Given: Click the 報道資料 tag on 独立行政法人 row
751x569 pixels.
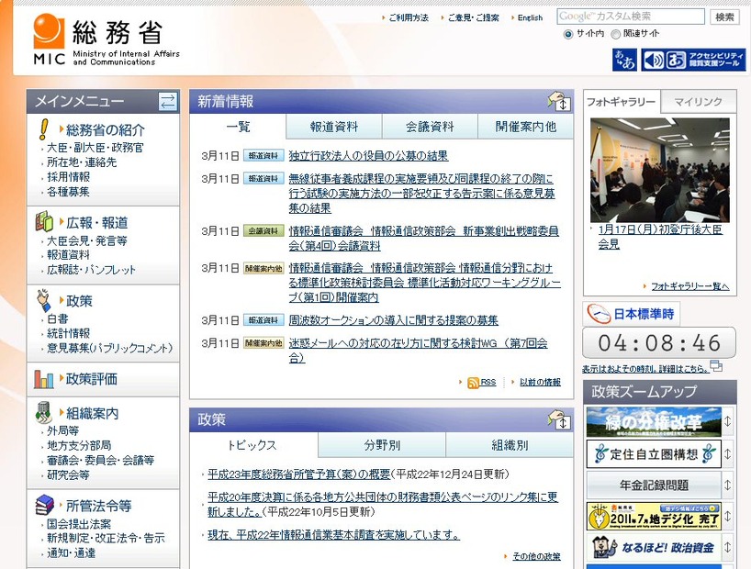Looking at the screenshot, I should pos(263,156).
